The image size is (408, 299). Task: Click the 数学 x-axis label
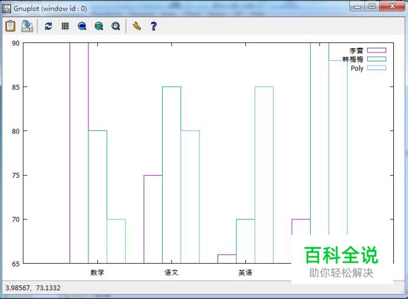point(97,272)
